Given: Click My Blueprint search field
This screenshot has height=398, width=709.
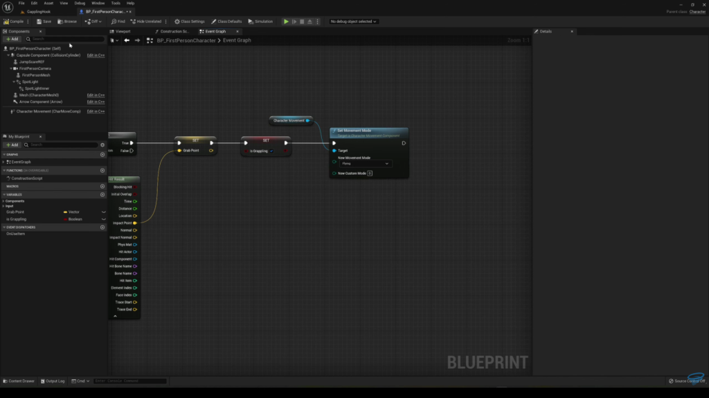Looking at the screenshot, I should click(x=60, y=145).
